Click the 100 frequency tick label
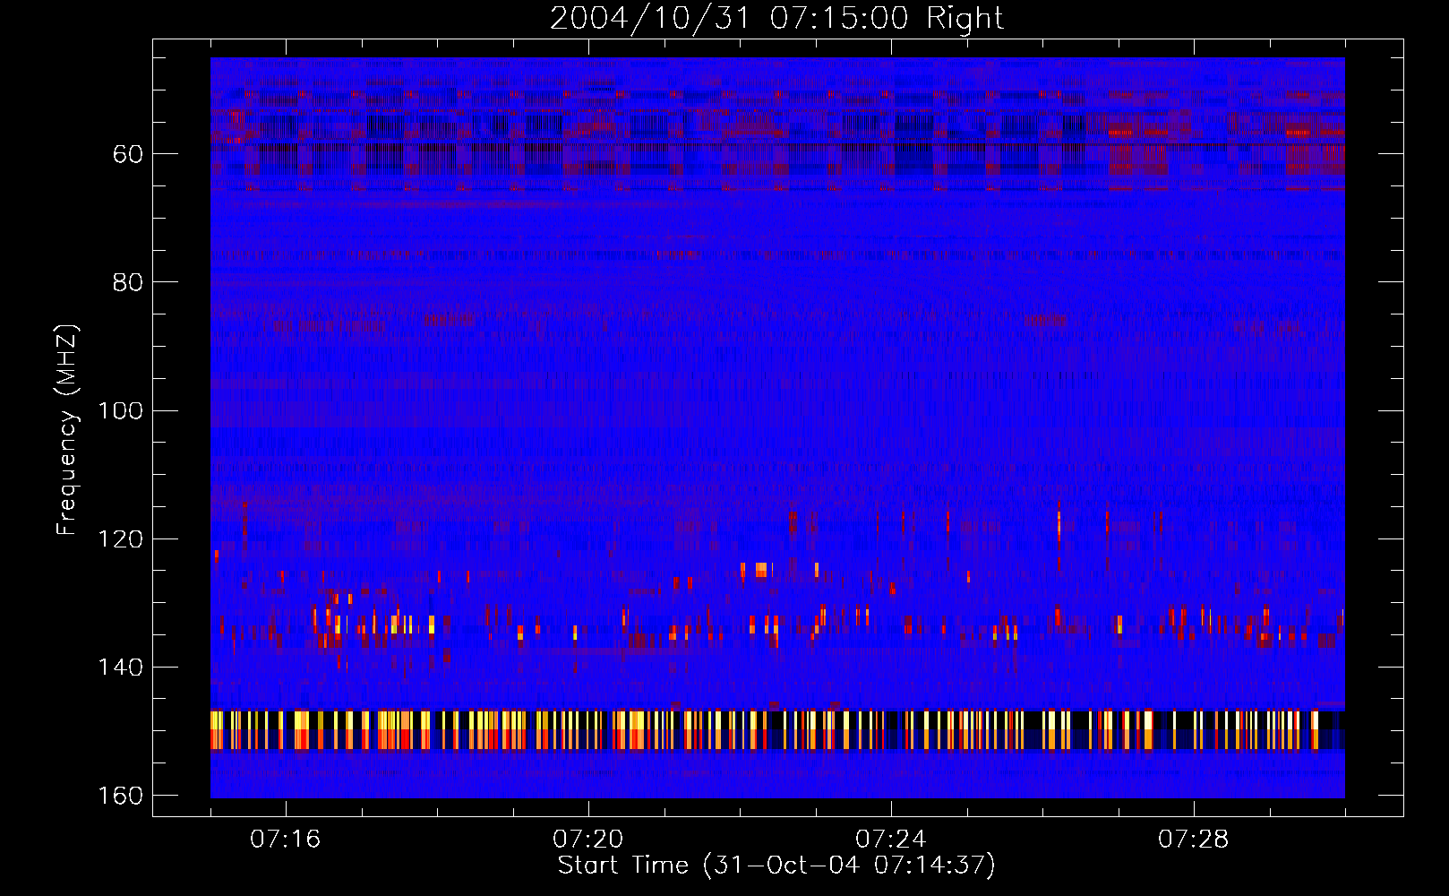Screen dimensions: 1449x896 coord(120,411)
